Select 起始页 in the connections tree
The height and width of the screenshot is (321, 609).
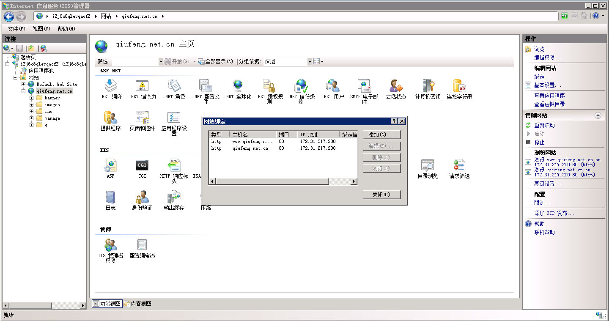(x=28, y=57)
